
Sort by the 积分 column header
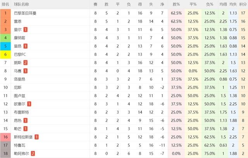243,4
